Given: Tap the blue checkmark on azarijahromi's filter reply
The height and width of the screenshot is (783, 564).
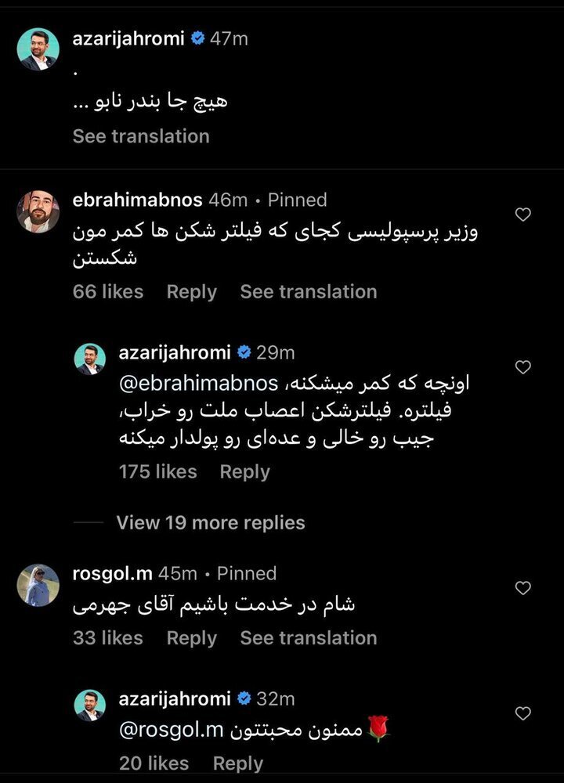Looking at the screenshot, I should [x=246, y=352].
